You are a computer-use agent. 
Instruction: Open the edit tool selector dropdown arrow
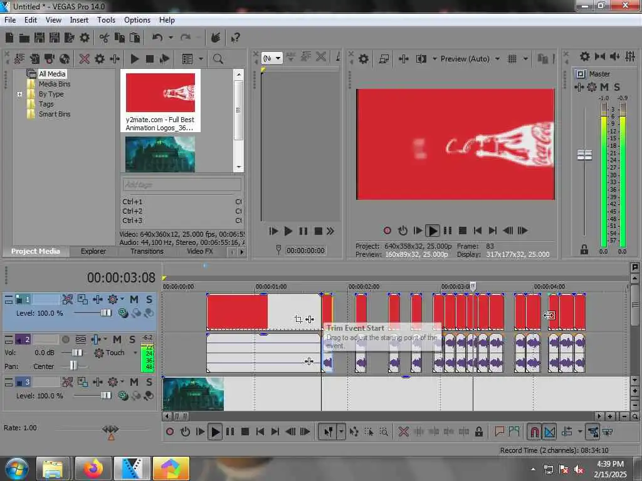340,432
